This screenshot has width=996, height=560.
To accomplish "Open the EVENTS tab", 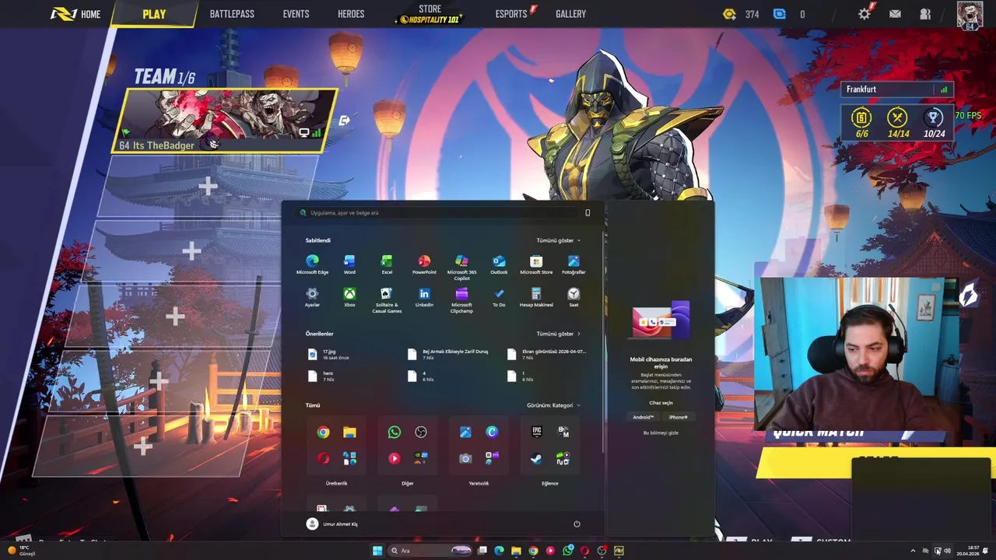I will coord(296,14).
